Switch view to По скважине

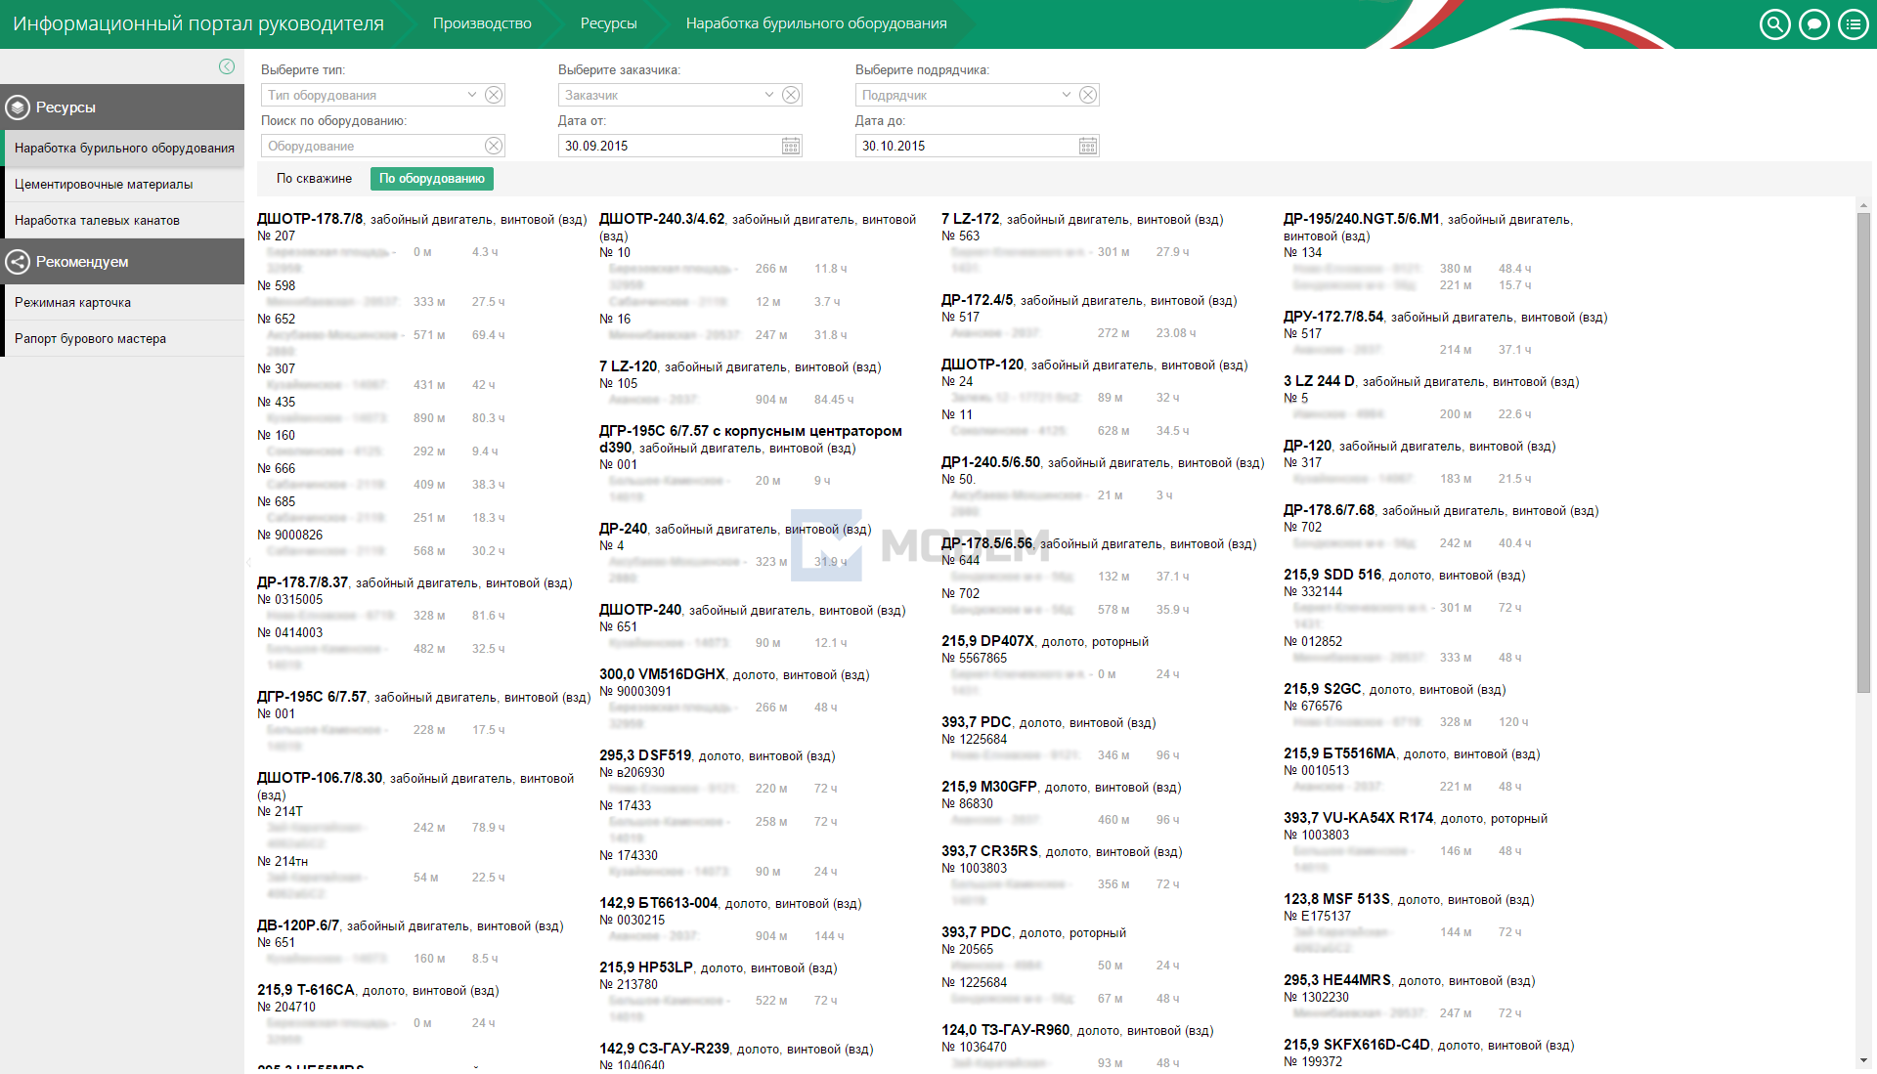(x=314, y=179)
